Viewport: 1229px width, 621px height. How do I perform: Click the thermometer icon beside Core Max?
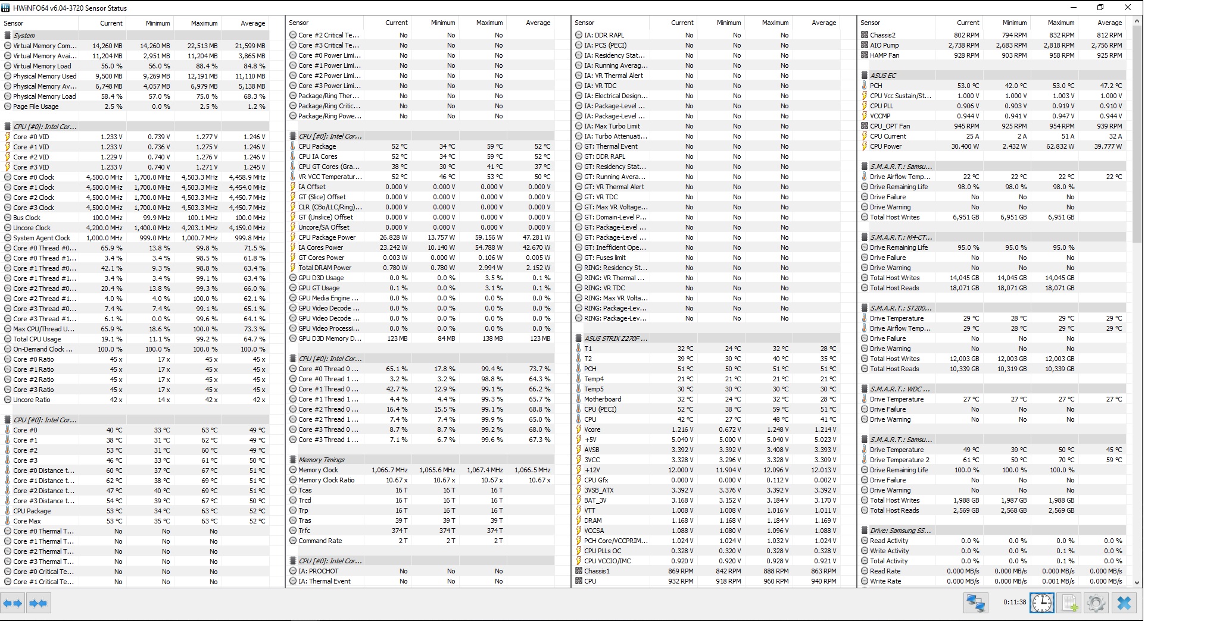(8, 521)
